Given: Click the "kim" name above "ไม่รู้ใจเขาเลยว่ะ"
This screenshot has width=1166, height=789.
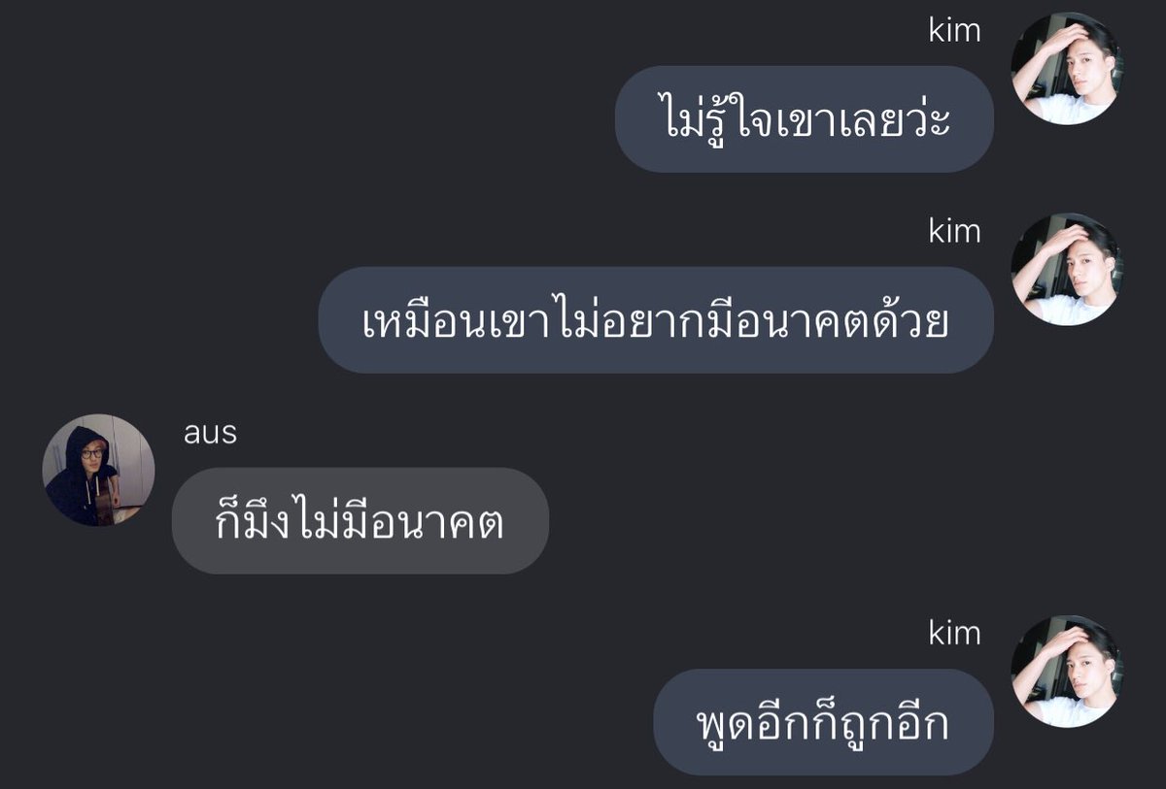Looking at the screenshot, I should tap(954, 30).
